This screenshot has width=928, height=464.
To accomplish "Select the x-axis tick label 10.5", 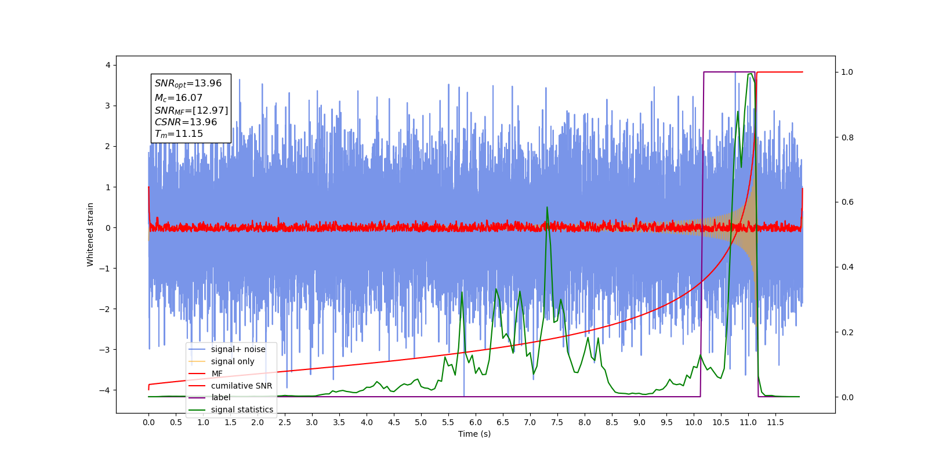I will pyautogui.click(x=721, y=422).
